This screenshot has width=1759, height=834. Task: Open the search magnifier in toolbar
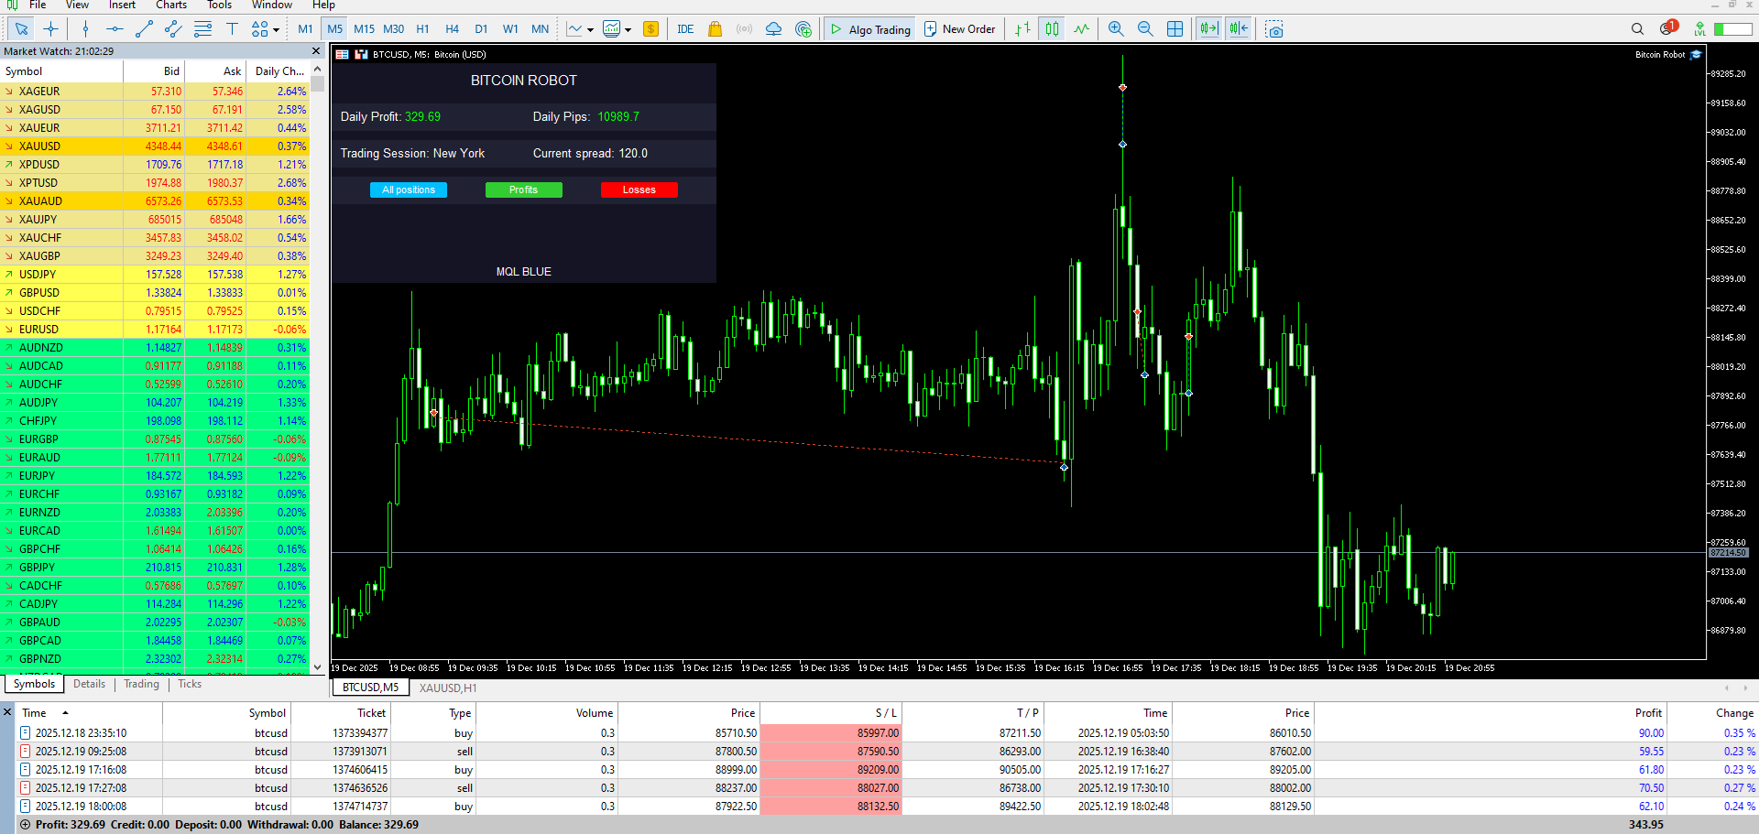[x=1637, y=29]
